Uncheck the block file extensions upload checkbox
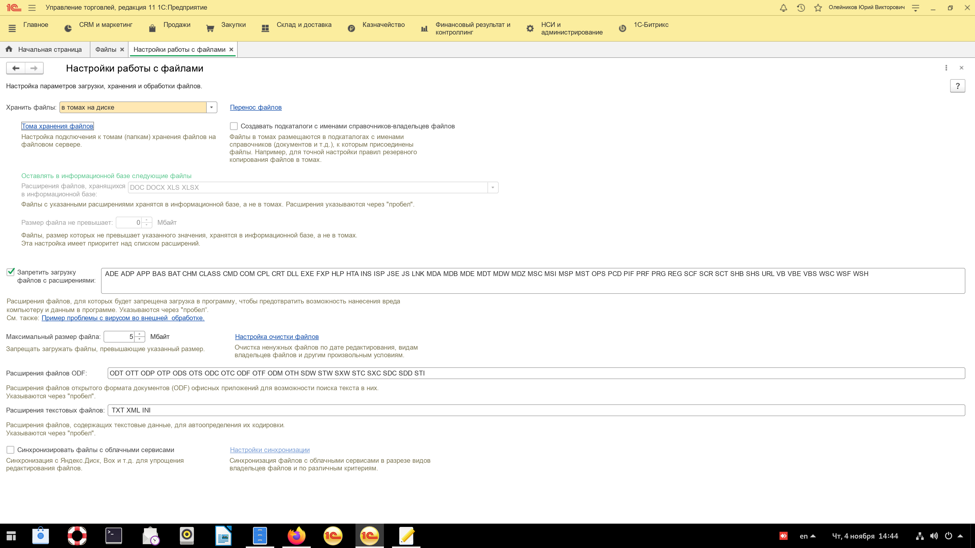The width and height of the screenshot is (975, 548). (x=11, y=272)
